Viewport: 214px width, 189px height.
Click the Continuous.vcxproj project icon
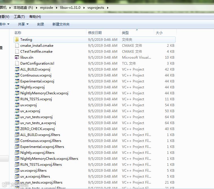[17, 75]
